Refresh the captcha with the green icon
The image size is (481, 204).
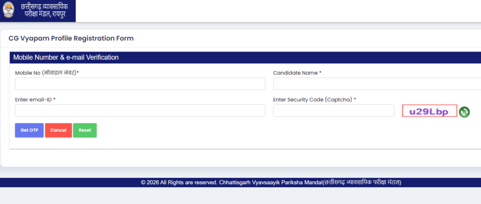click(x=464, y=112)
